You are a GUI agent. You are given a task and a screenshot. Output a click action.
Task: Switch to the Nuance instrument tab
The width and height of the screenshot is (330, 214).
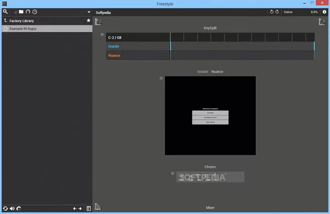coord(217,72)
